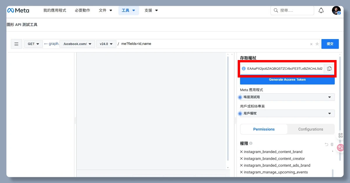This screenshot has width=350, height=183.
Task: Click the search magnifier icon
Action: [276, 10]
